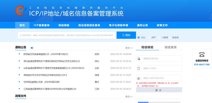
Task: Click bullet beside 空壳网站数据公式表 notice
Action: (x=19, y=82)
